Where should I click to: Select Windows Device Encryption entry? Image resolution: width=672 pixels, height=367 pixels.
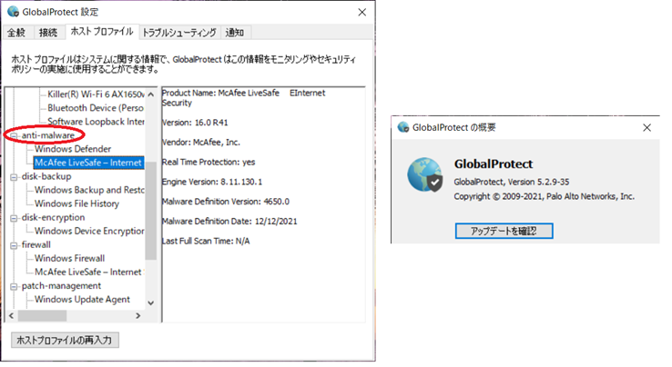(x=89, y=231)
